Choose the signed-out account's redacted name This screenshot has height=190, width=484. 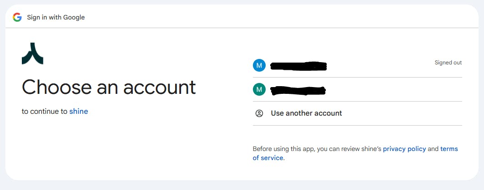pyautogui.click(x=298, y=66)
